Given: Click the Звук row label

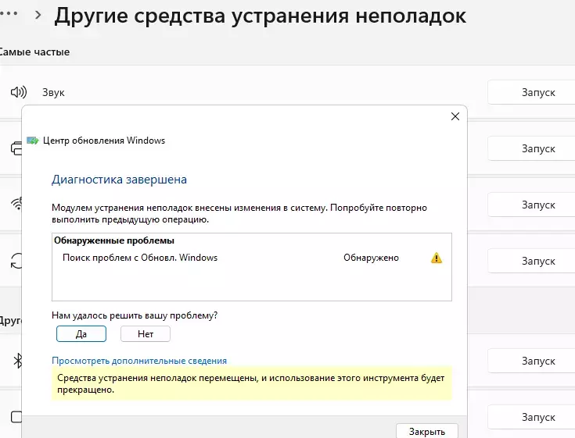Looking at the screenshot, I should 53,92.
